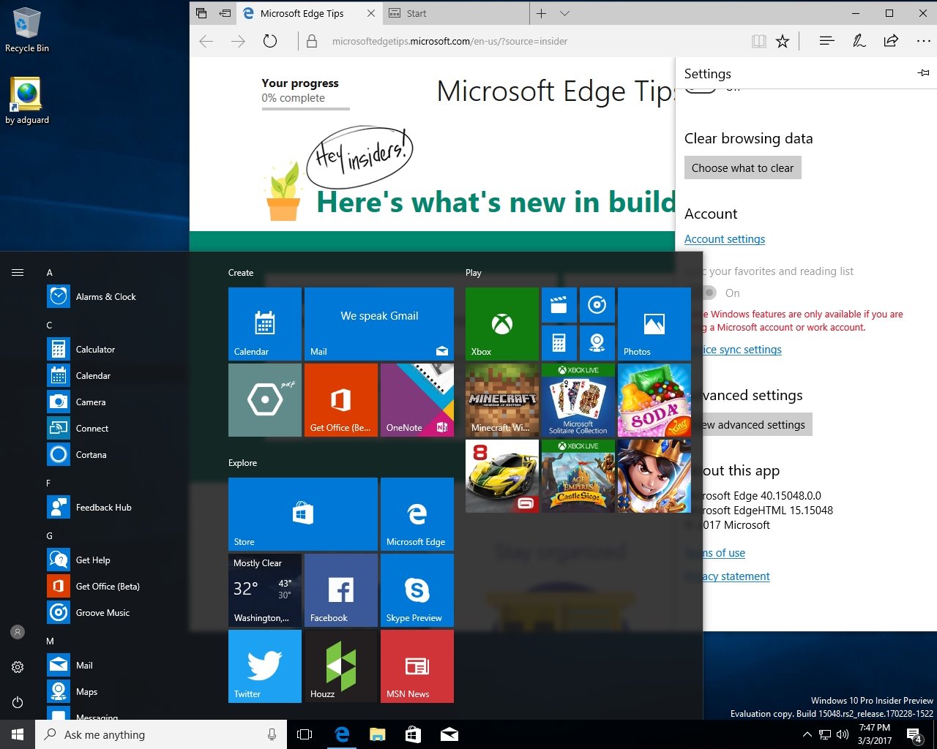Open the OneNote tile
Viewport: 937px width, 749px height.
(x=417, y=400)
